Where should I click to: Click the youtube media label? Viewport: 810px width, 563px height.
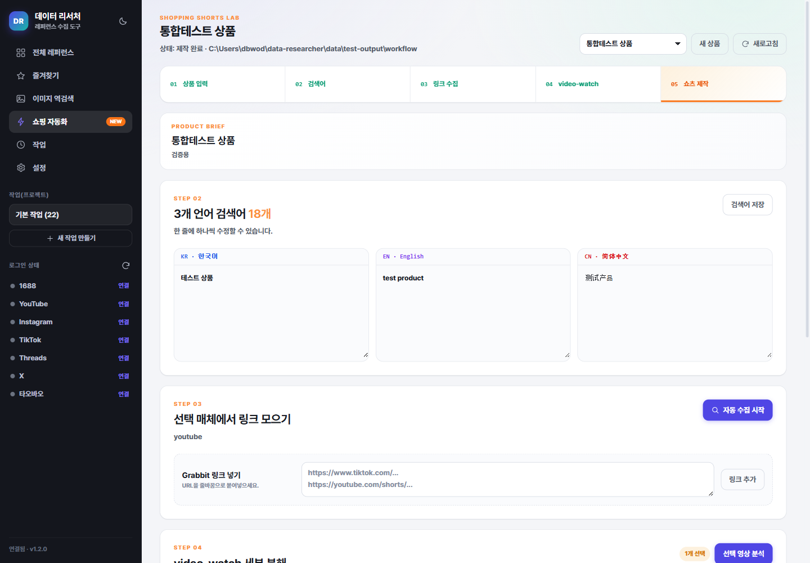188,437
